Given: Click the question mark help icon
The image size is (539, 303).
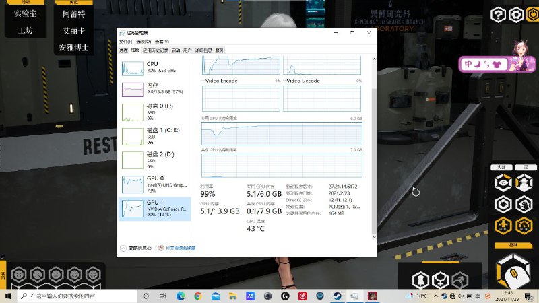Looking at the screenshot, I should [x=498, y=15].
